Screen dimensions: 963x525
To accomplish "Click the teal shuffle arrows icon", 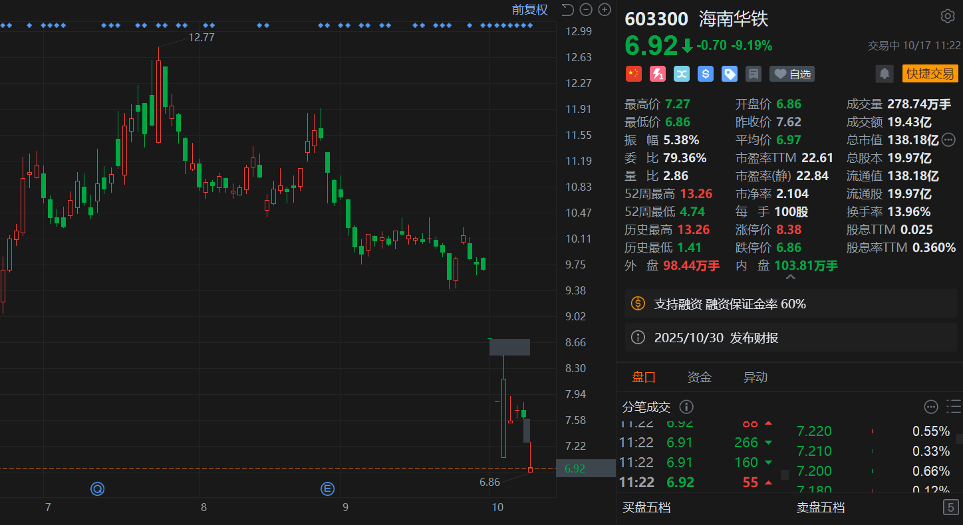I will point(682,74).
